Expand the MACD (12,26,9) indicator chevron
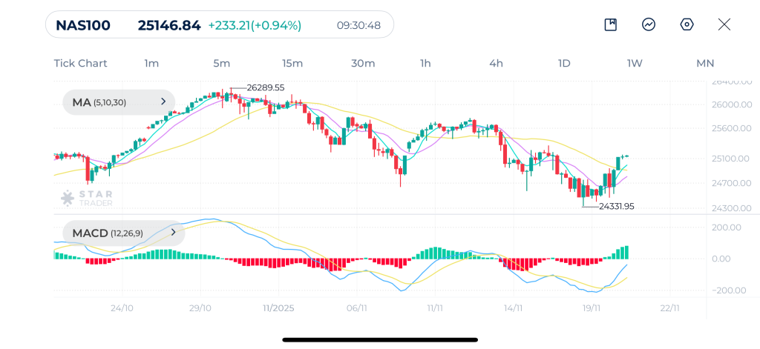This screenshot has width=760, height=349. (x=174, y=233)
